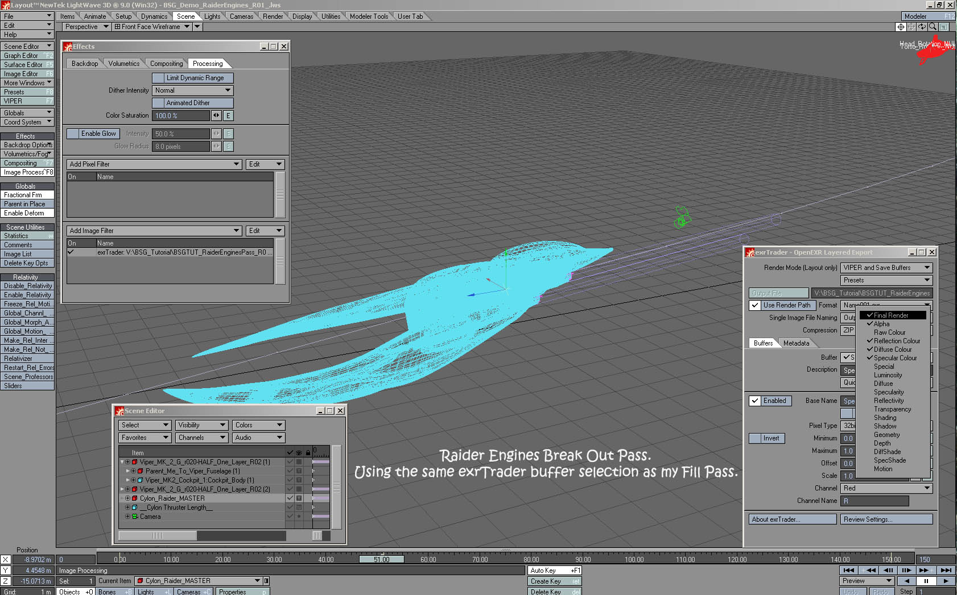Toggle the Invert button in exrTrader
The image size is (957, 595).
click(767, 438)
